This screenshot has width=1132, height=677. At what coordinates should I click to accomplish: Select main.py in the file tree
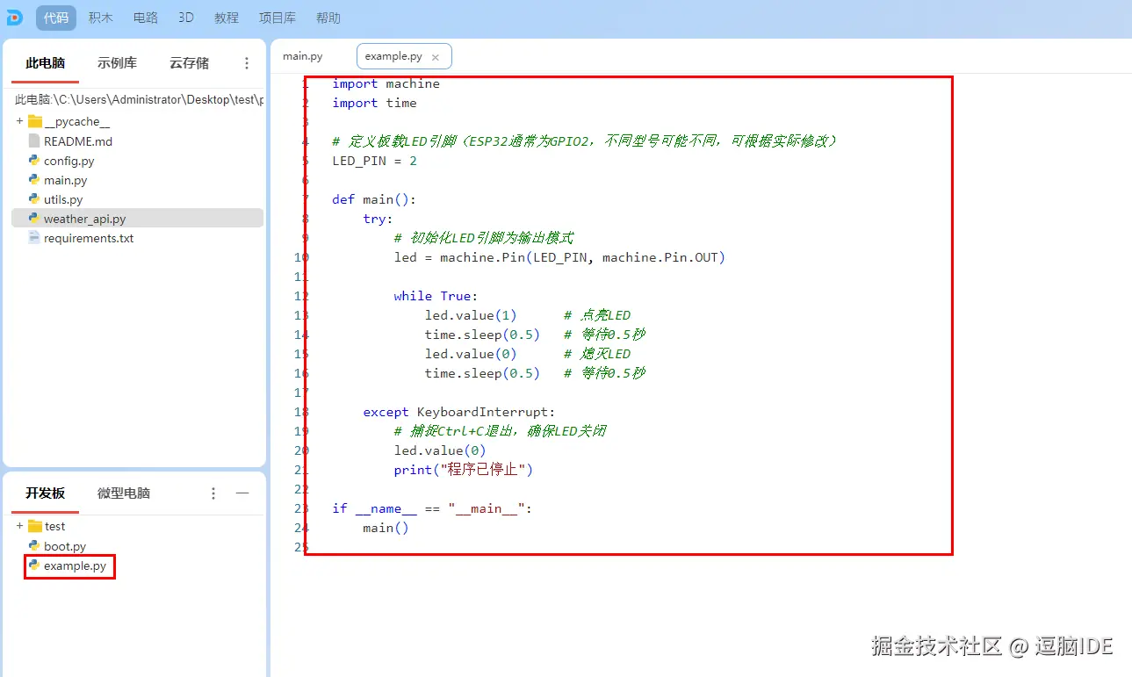[x=66, y=180]
